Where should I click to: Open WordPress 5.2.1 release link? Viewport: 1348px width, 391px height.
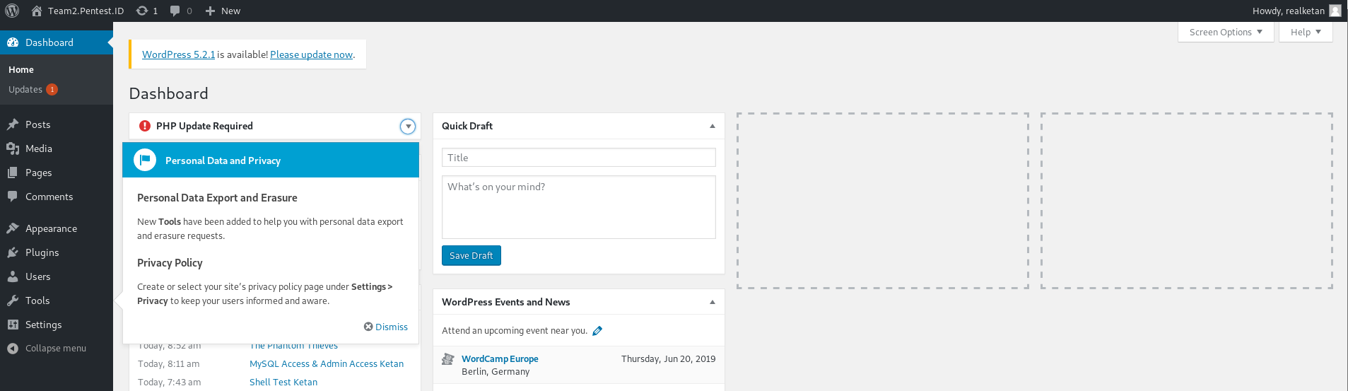[x=178, y=54]
